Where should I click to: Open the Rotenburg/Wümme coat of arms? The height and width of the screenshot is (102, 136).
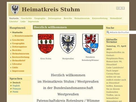[90, 44]
